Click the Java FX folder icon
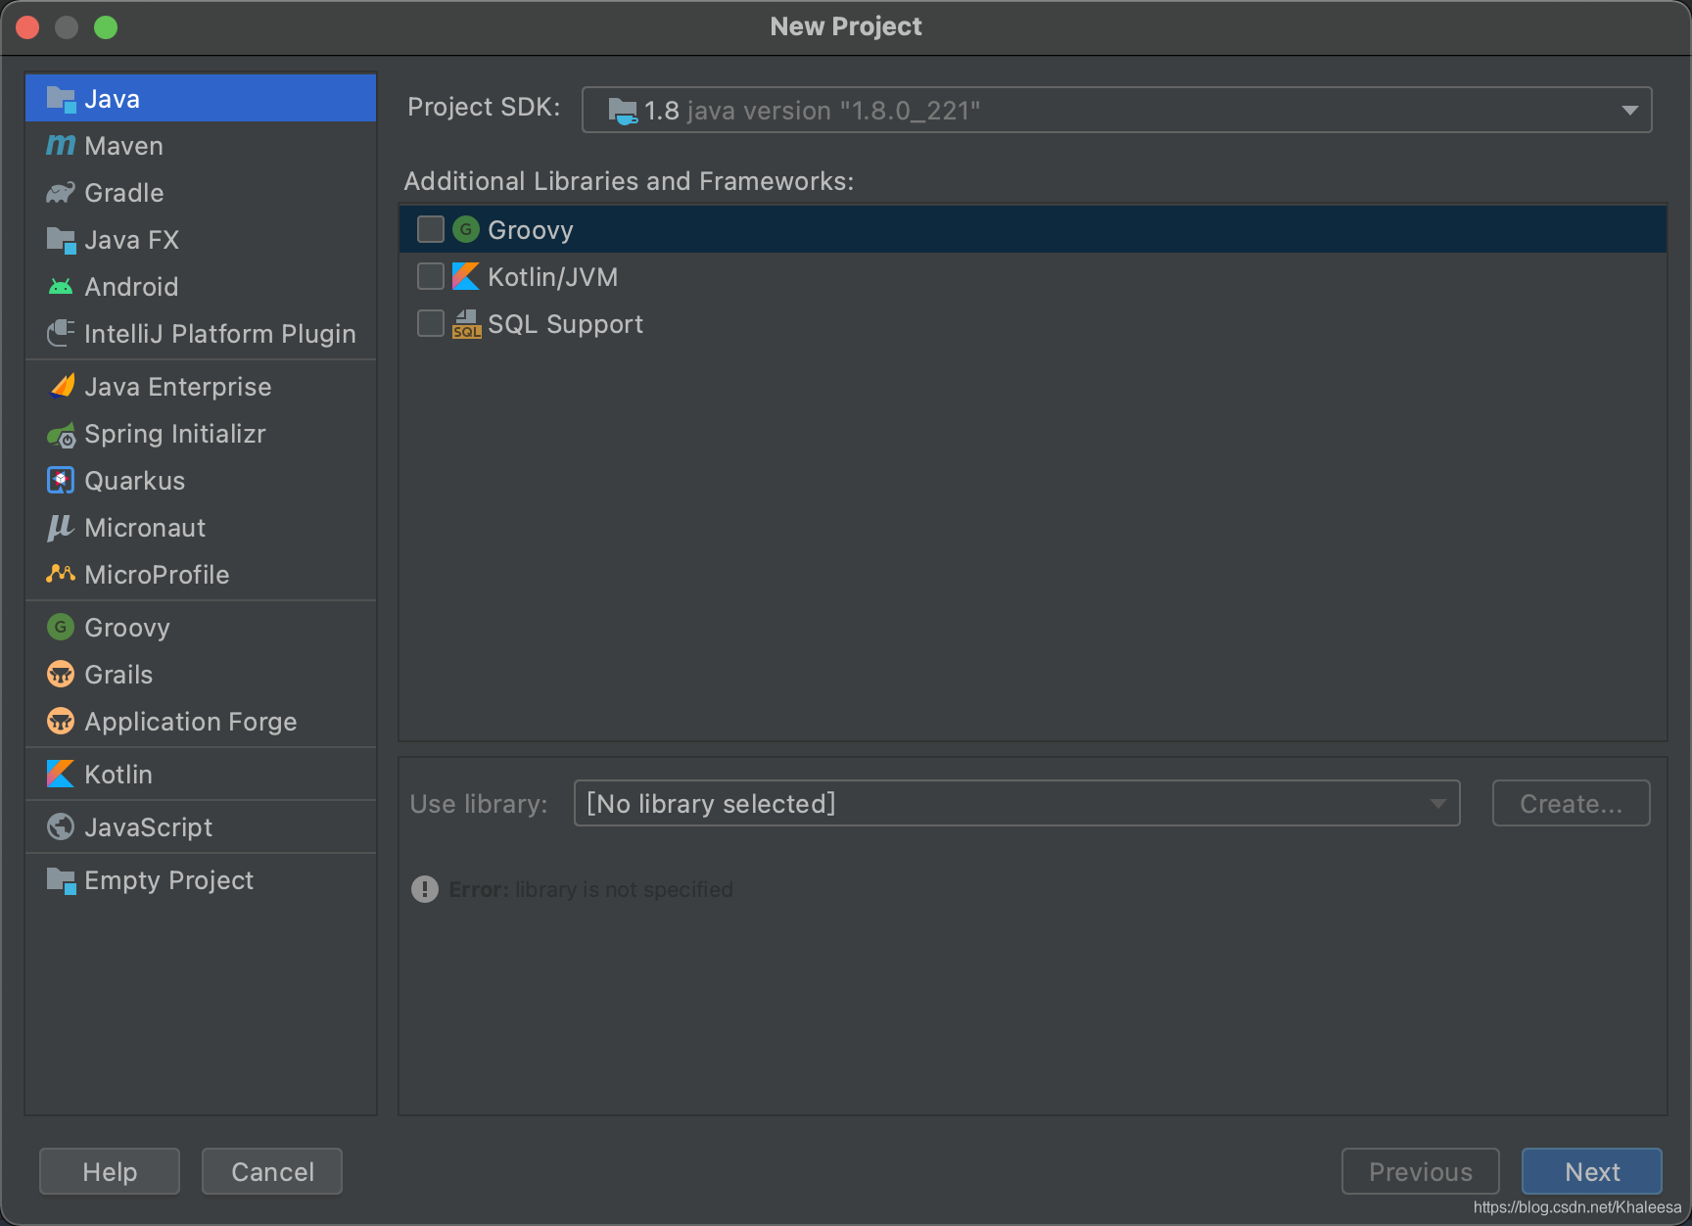1692x1226 pixels. click(61, 240)
